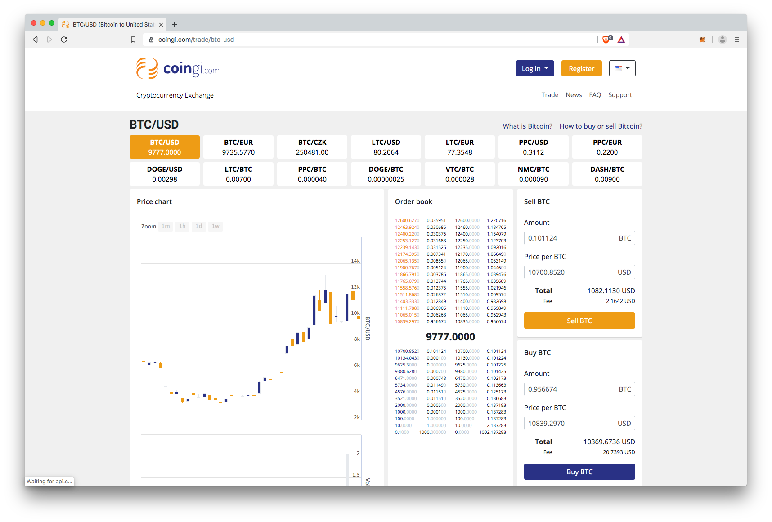Bookmark this page using the bookmark icon
The height and width of the screenshot is (522, 772).
(x=133, y=40)
